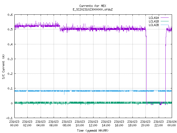Viewport: 177px width, 133px height.
Task: Click the 231023 00:00 x-axis tick label
Action: point(14,124)
